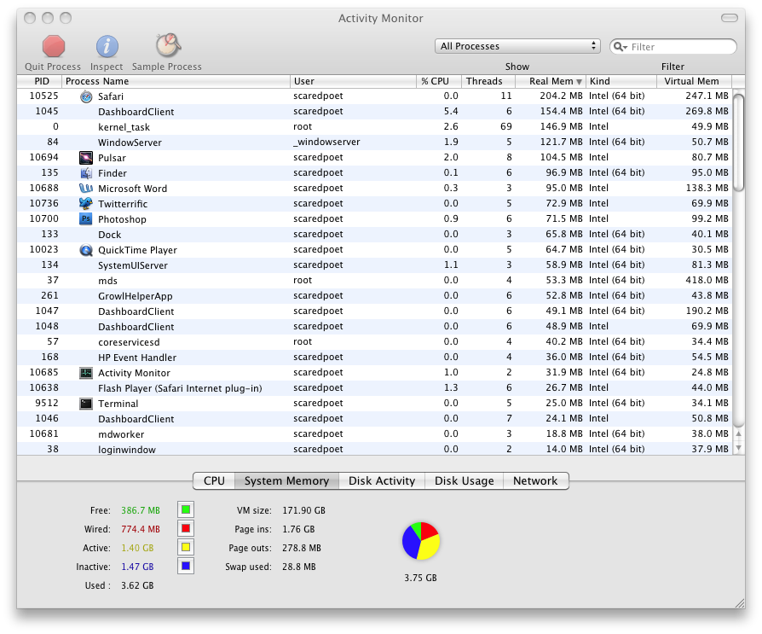
Task: Click the Swap used 28.8 MB value
Action: click(299, 567)
